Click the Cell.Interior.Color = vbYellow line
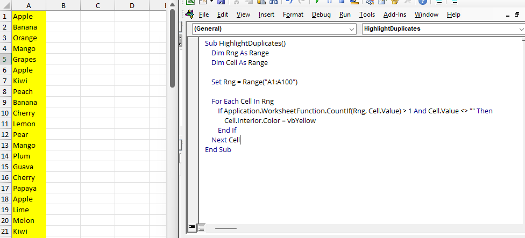525x238 pixels. (x=270, y=121)
